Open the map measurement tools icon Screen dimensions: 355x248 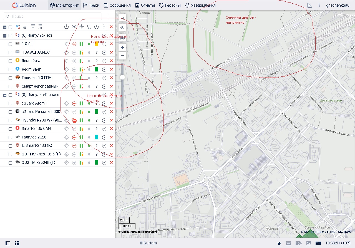(x=310, y=5)
